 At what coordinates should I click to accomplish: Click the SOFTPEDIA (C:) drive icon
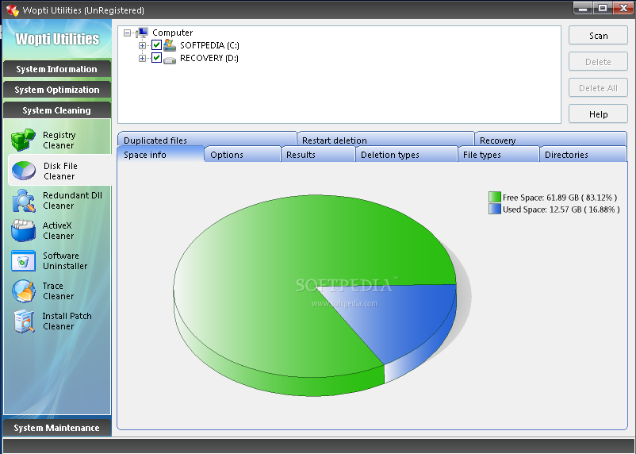click(170, 45)
